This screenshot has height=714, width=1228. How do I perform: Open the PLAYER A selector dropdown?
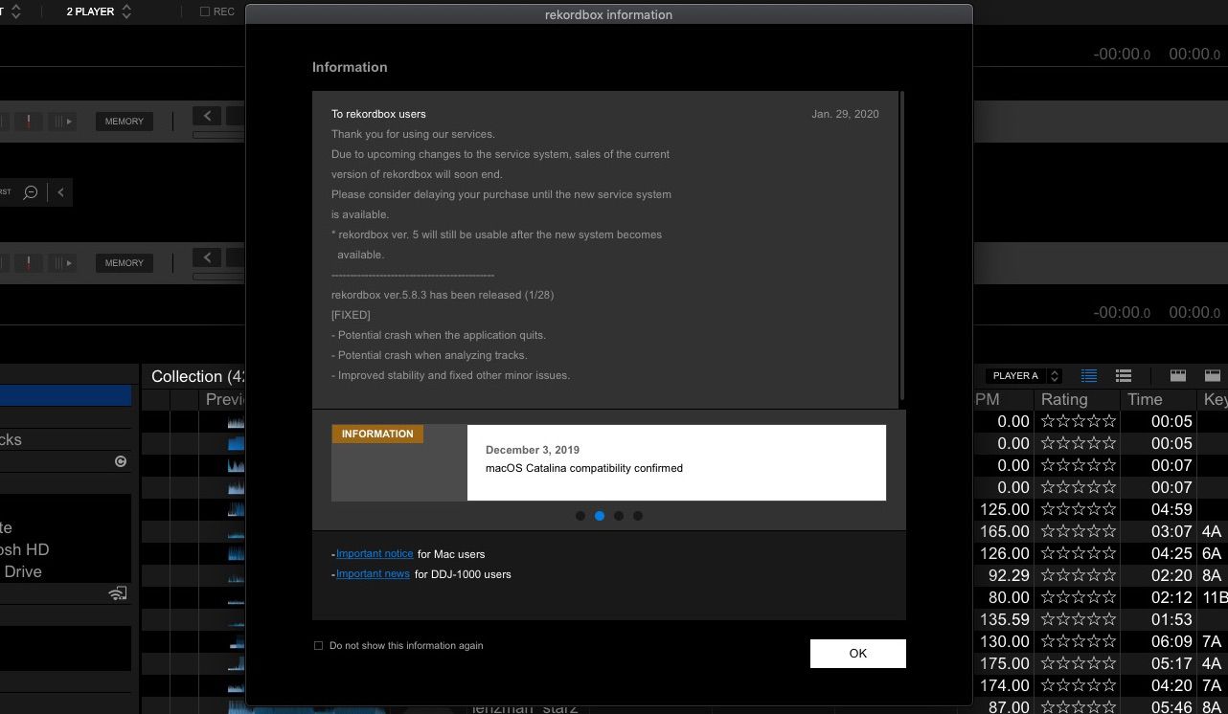(x=1024, y=376)
